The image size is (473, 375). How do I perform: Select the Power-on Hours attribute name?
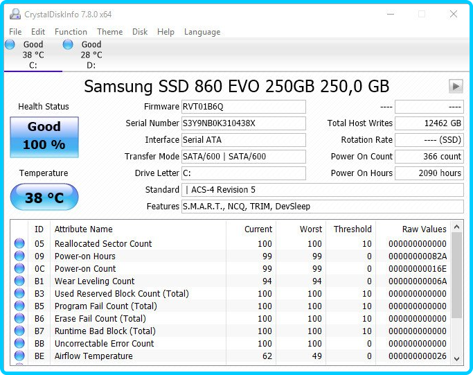click(x=85, y=256)
